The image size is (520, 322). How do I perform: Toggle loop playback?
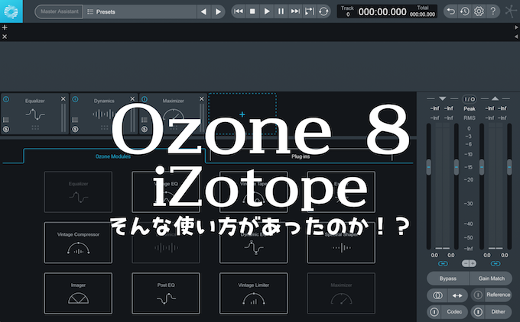tap(323, 11)
